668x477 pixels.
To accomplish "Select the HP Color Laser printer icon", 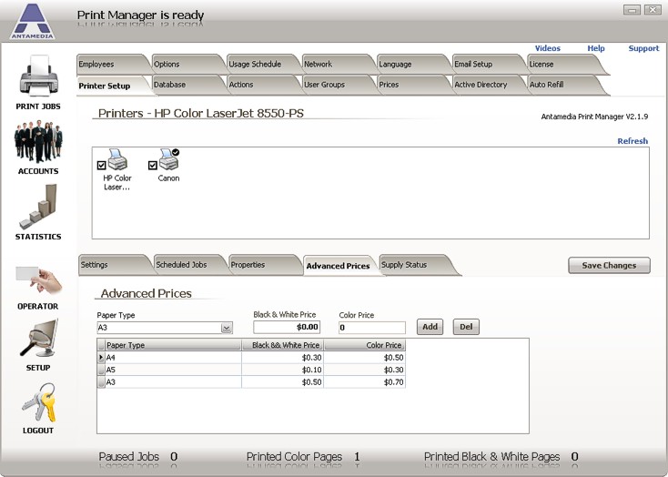I will pos(117,160).
